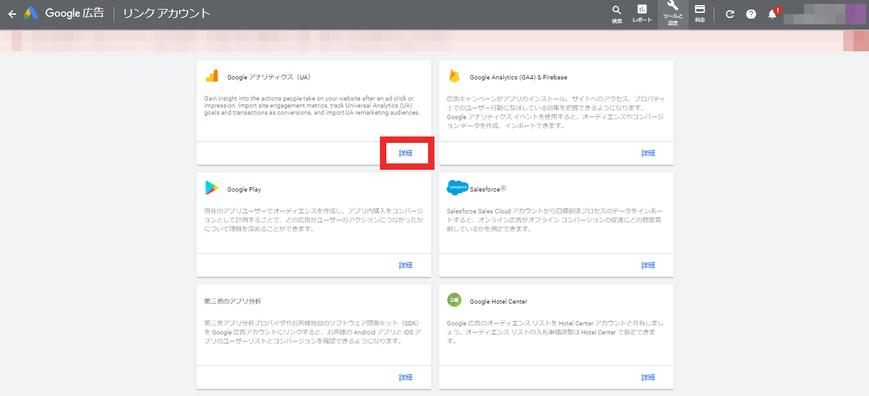Open 詳細 for Google アナリティクス (UA)

406,153
